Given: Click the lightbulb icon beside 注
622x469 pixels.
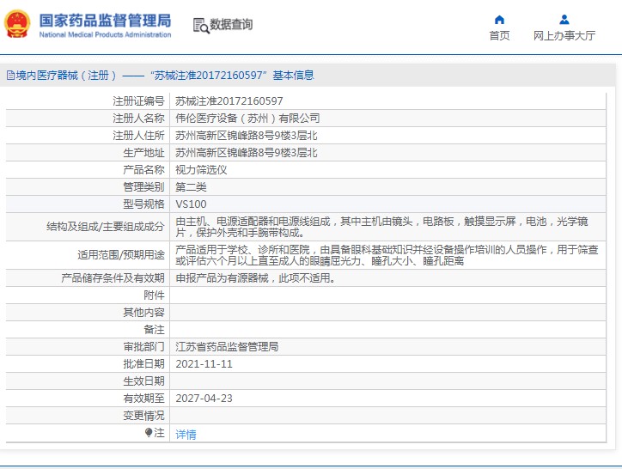Looking at the screenshot, I should (149, 433).
